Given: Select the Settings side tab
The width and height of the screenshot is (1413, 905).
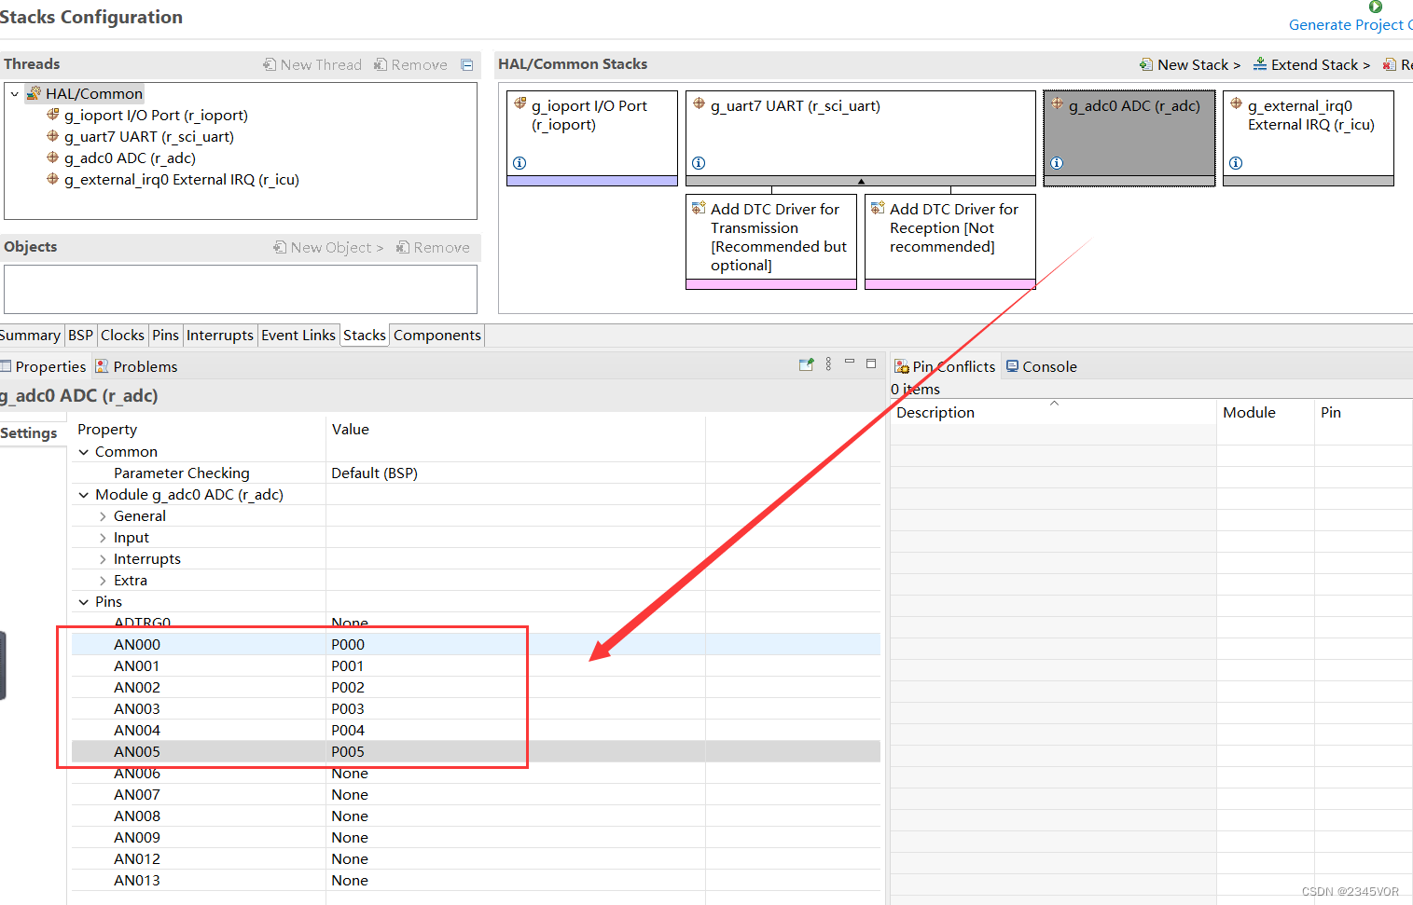Looking at the screenshot, I should tap(29, 433).
